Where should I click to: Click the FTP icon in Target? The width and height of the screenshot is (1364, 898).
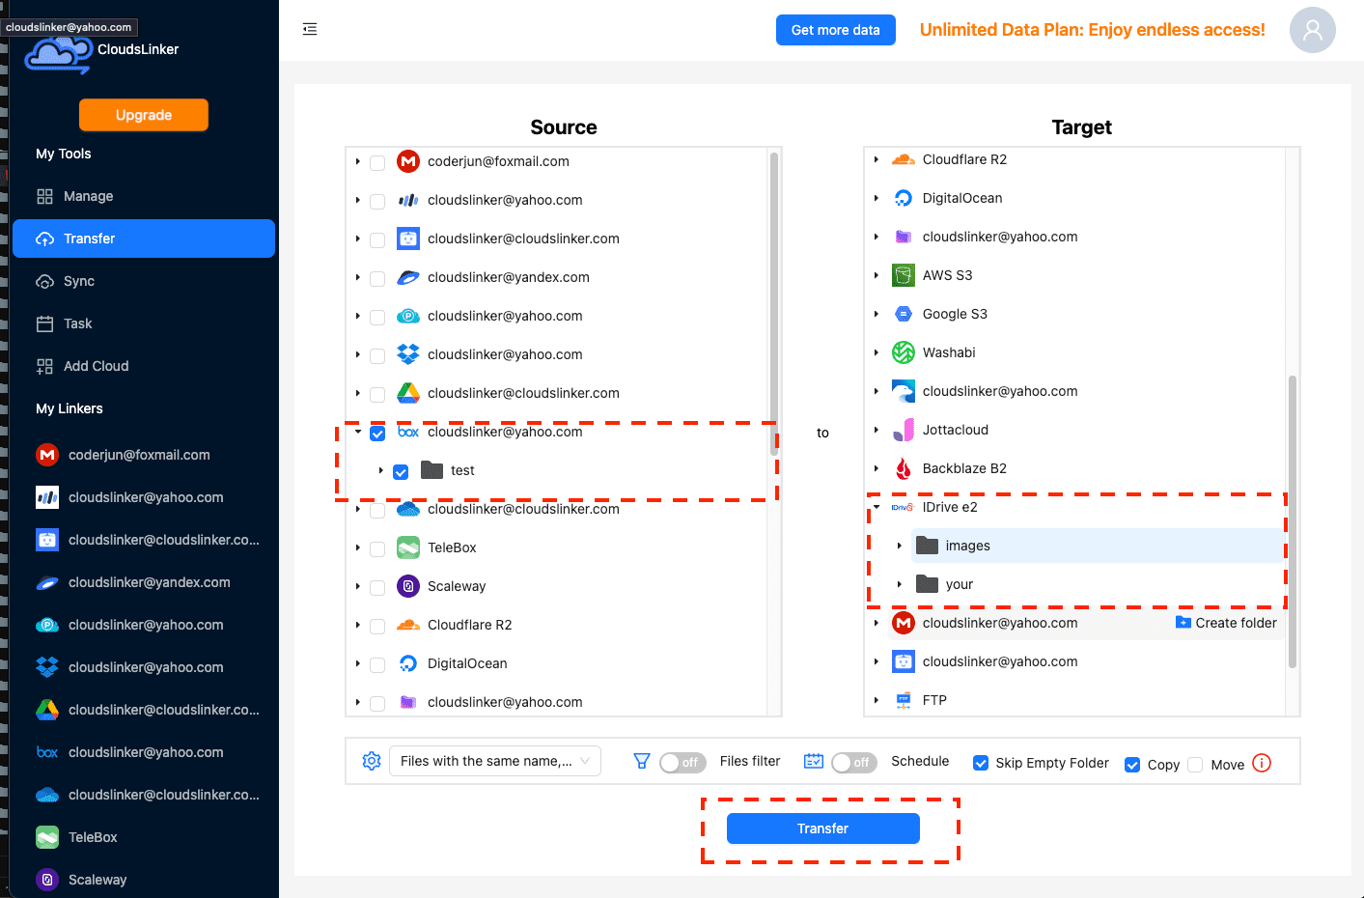pos(904,700)
